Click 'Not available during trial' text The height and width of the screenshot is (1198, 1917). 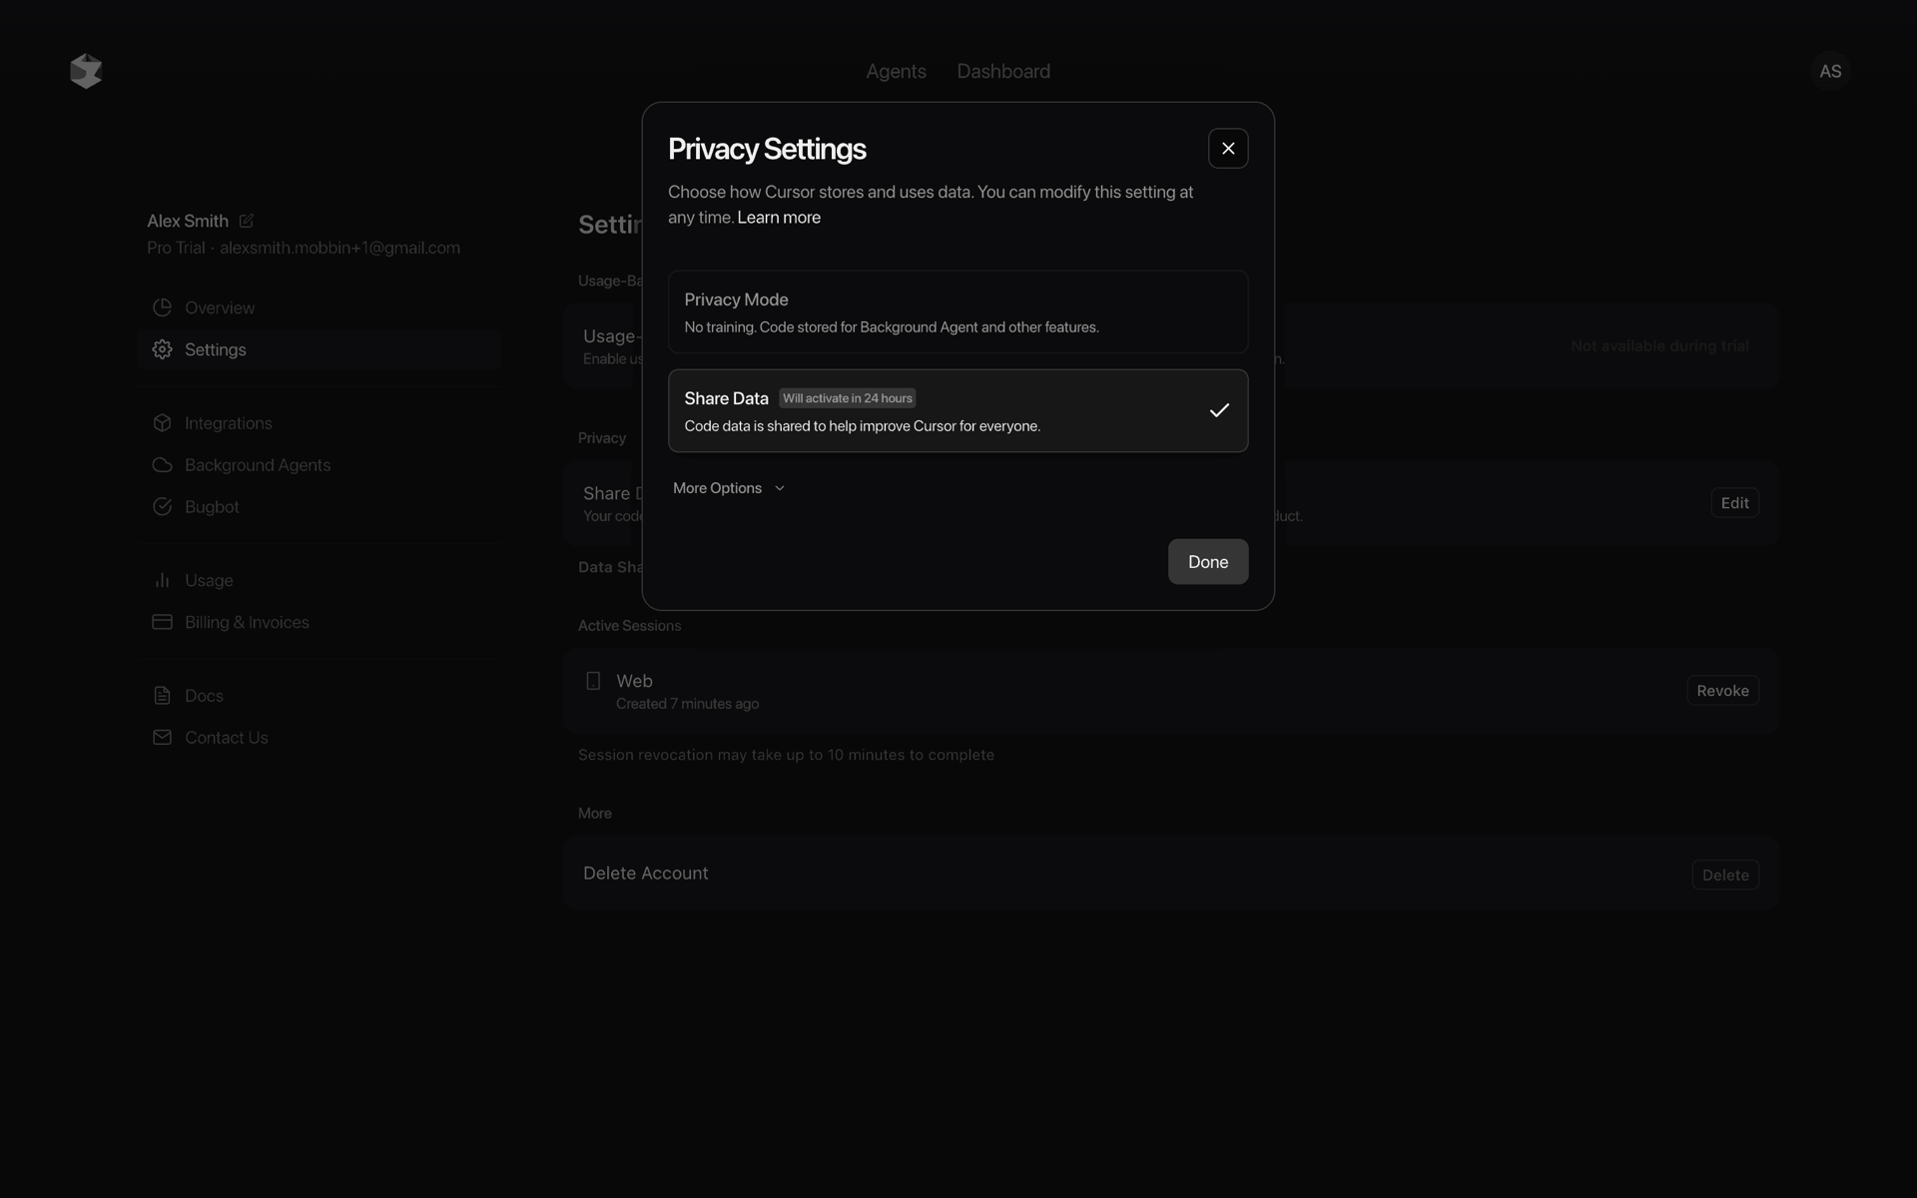[x=1659, y=346]
